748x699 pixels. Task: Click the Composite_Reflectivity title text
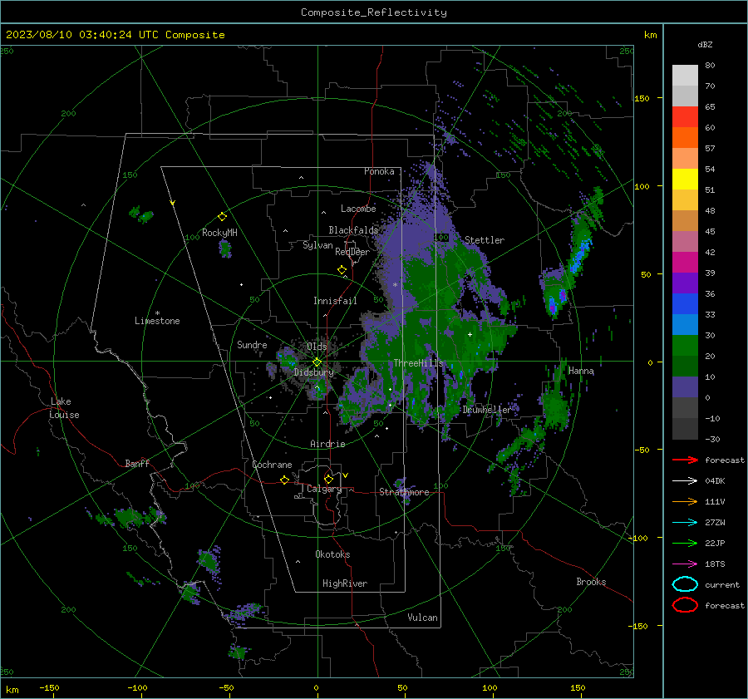point(374,12)
